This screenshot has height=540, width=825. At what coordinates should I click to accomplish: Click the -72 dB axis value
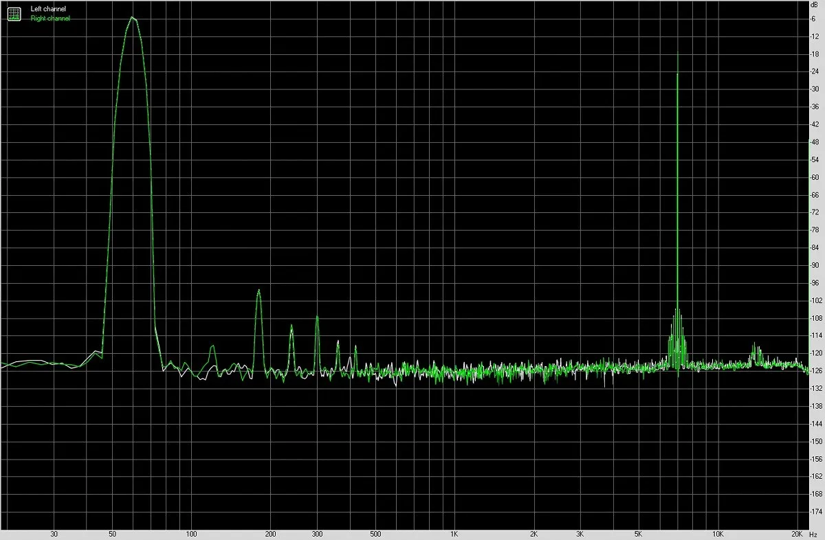[x=815, y=212]
